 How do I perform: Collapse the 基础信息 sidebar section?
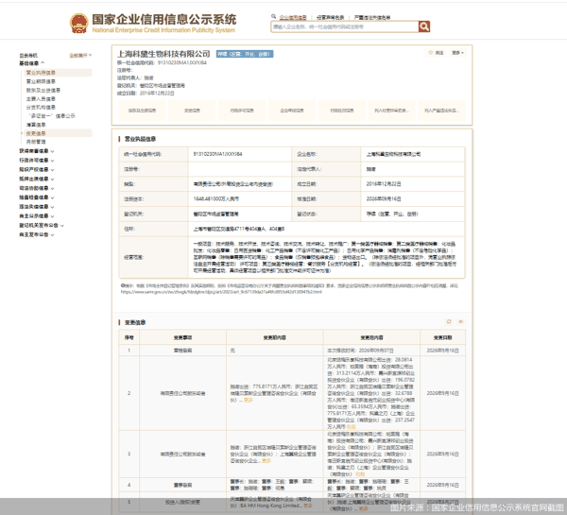tap(32, 63)
